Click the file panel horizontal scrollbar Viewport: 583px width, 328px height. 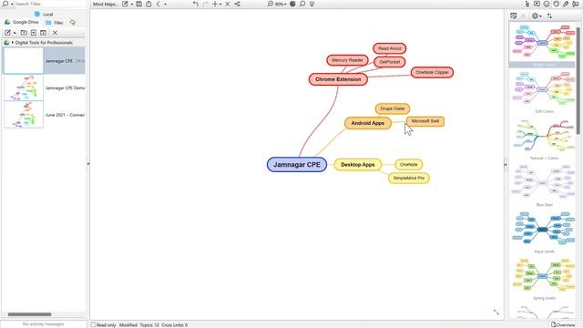coord(29,314)
